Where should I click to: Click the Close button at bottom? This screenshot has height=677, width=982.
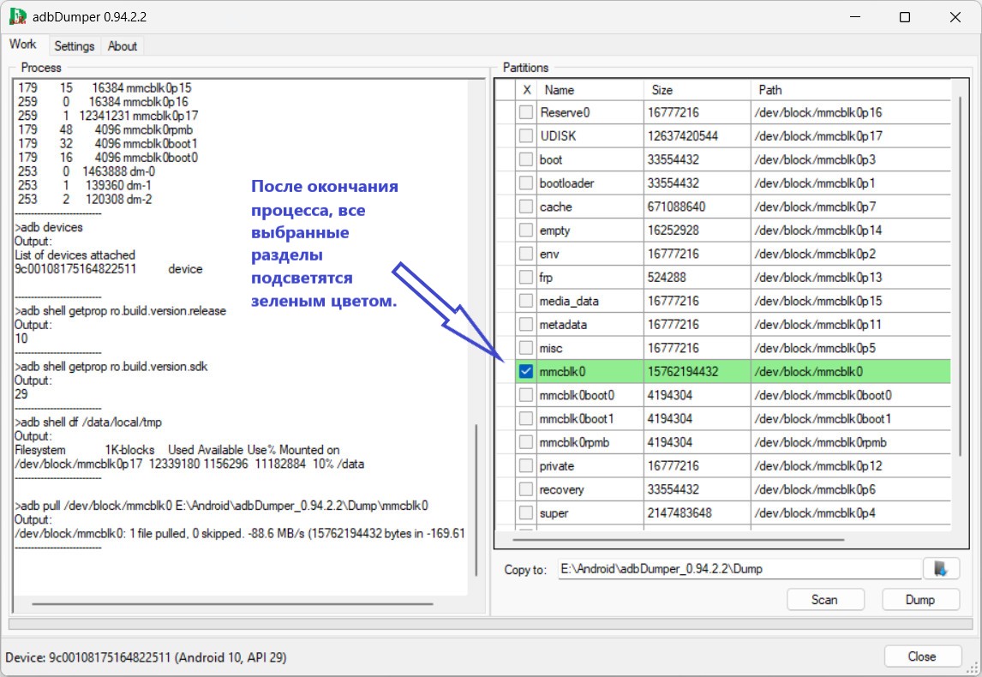[x=922, y=656]
